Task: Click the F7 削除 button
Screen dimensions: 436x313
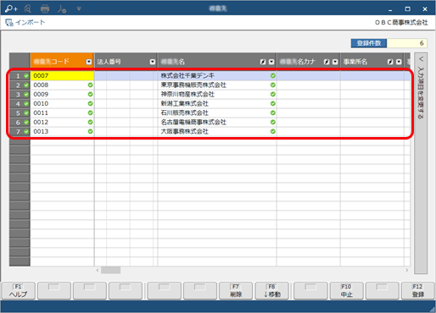Action: click(236, 291)
